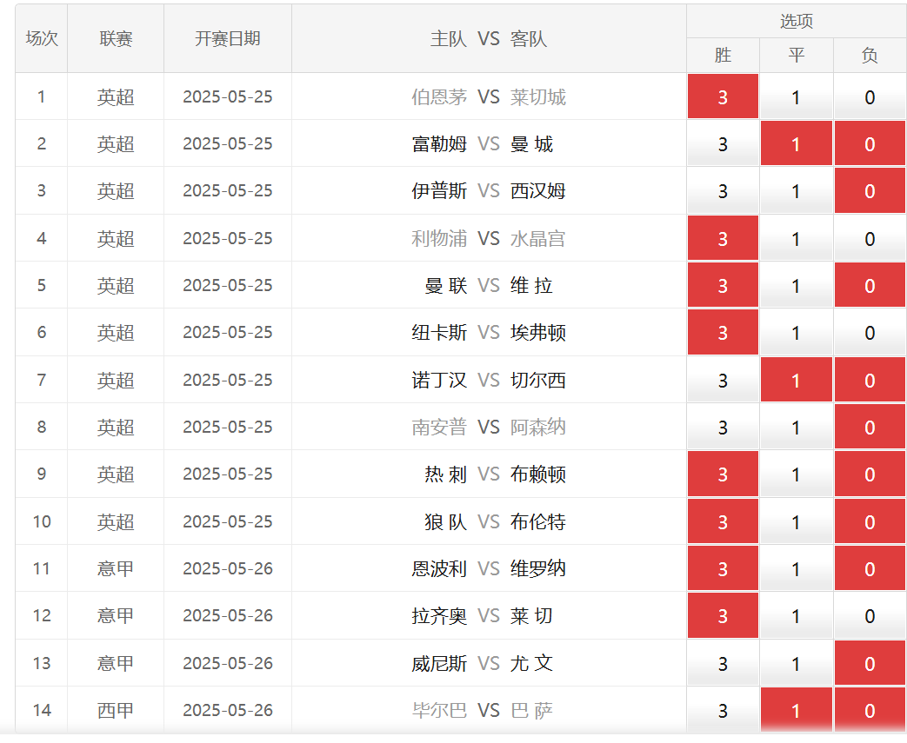
Task: Select draw 1 for 曼联 vs 维拉
Action: (796, 285)
